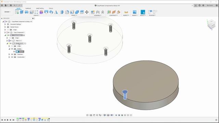Select the Measure tool icon

(126, 12)
